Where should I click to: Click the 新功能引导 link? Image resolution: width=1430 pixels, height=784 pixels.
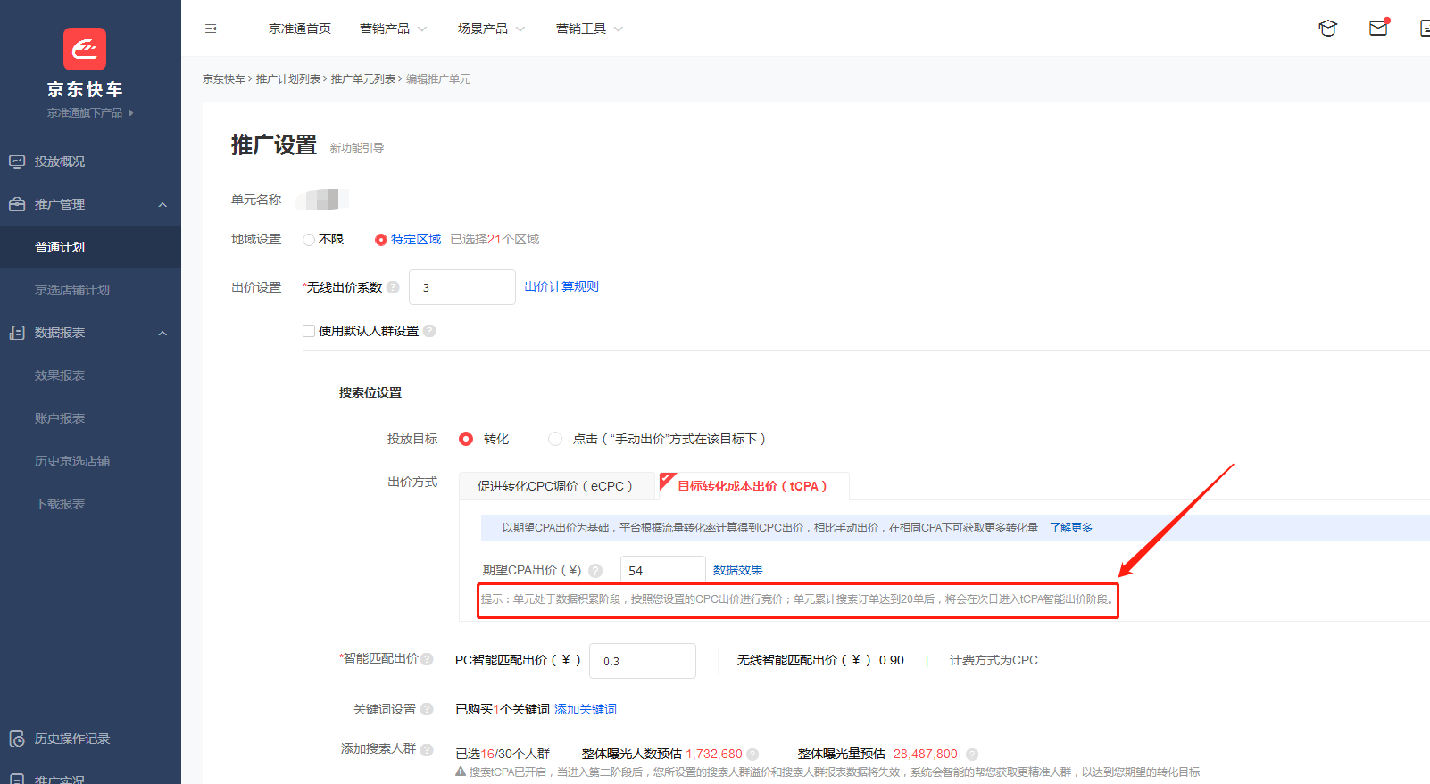click(x=357, y=148)
